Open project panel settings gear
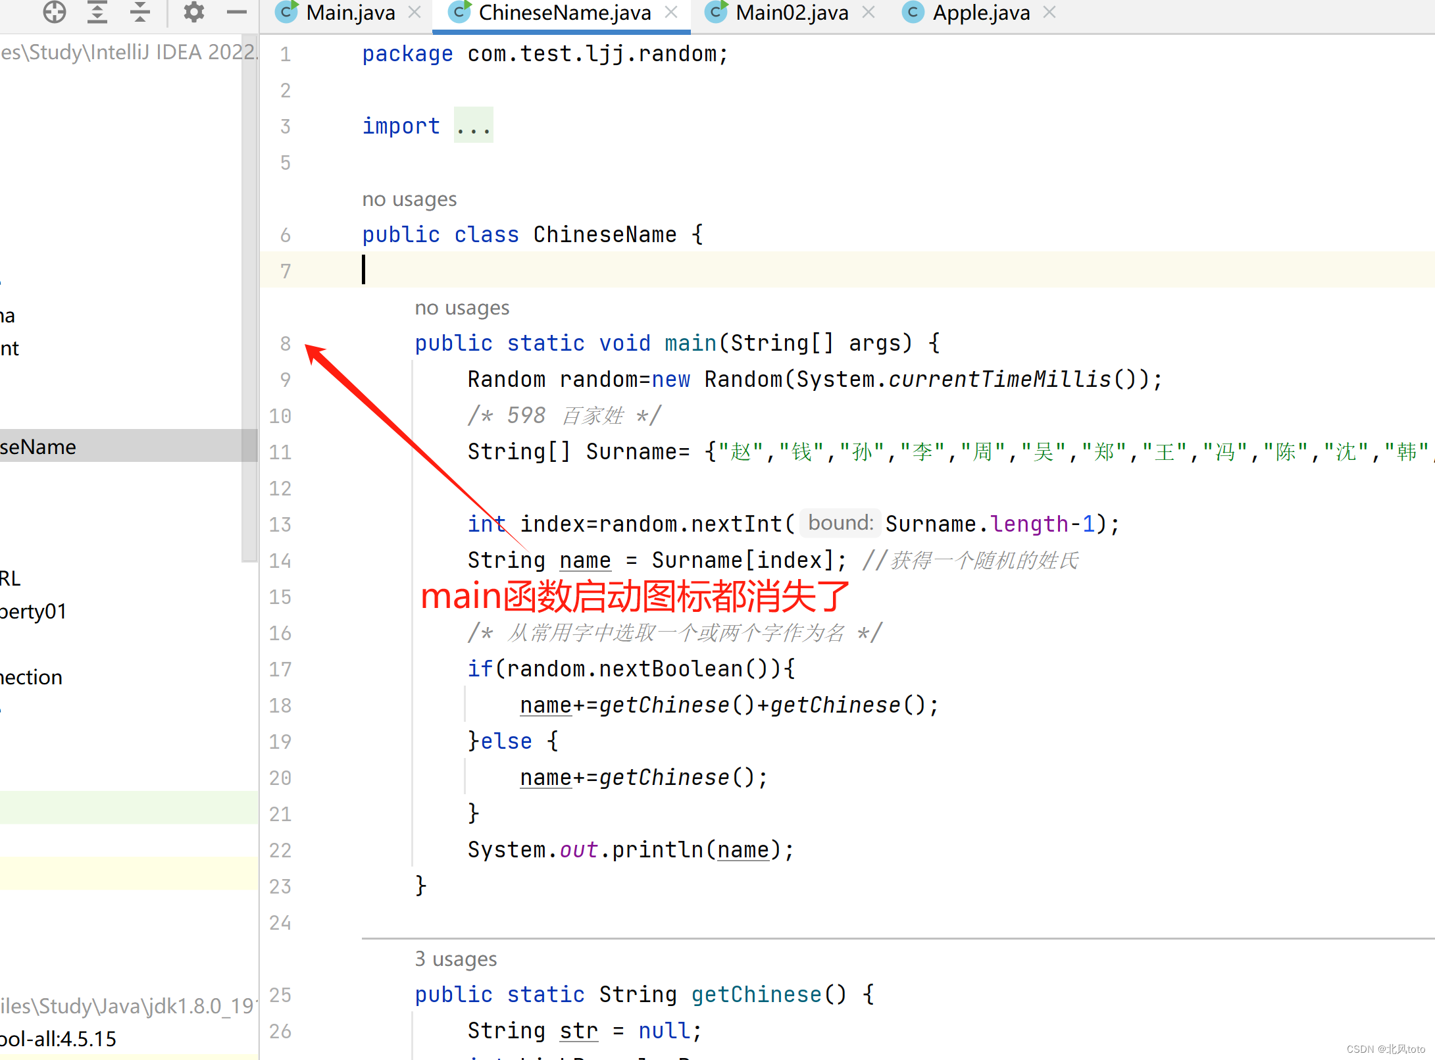The image size is (1435, 1060). [x=193, y=12]
